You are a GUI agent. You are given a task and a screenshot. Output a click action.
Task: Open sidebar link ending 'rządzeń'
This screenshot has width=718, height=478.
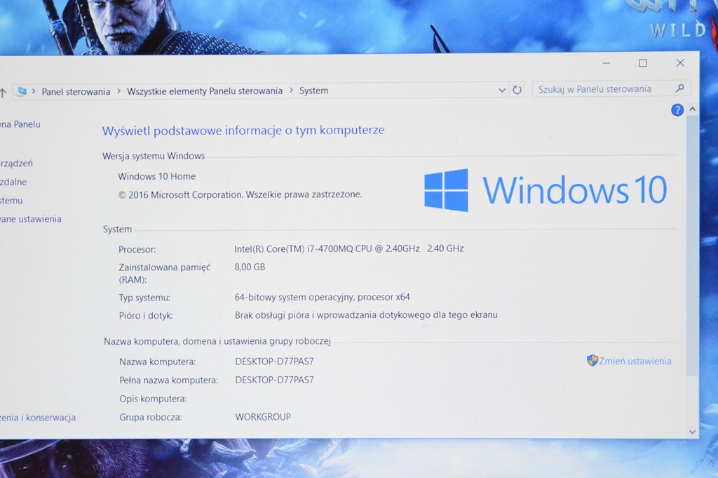click(17, 163)
